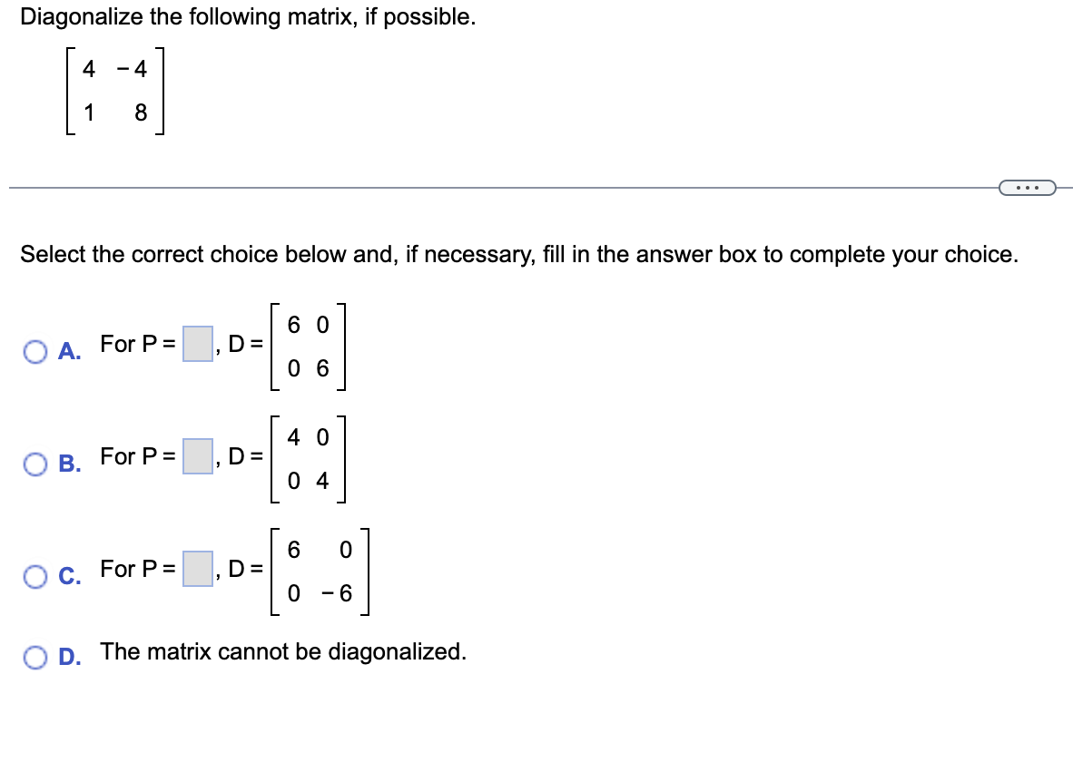This screenshot has height=762, width=1073.
Task: Click the answer box for P in choice C
Action: [196, 570]
